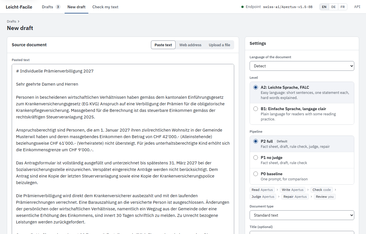Click the Judge Apertus pipeline step
Image resolution: width=366 pixels, height=234 pixels.
click(x=263, y=197)
